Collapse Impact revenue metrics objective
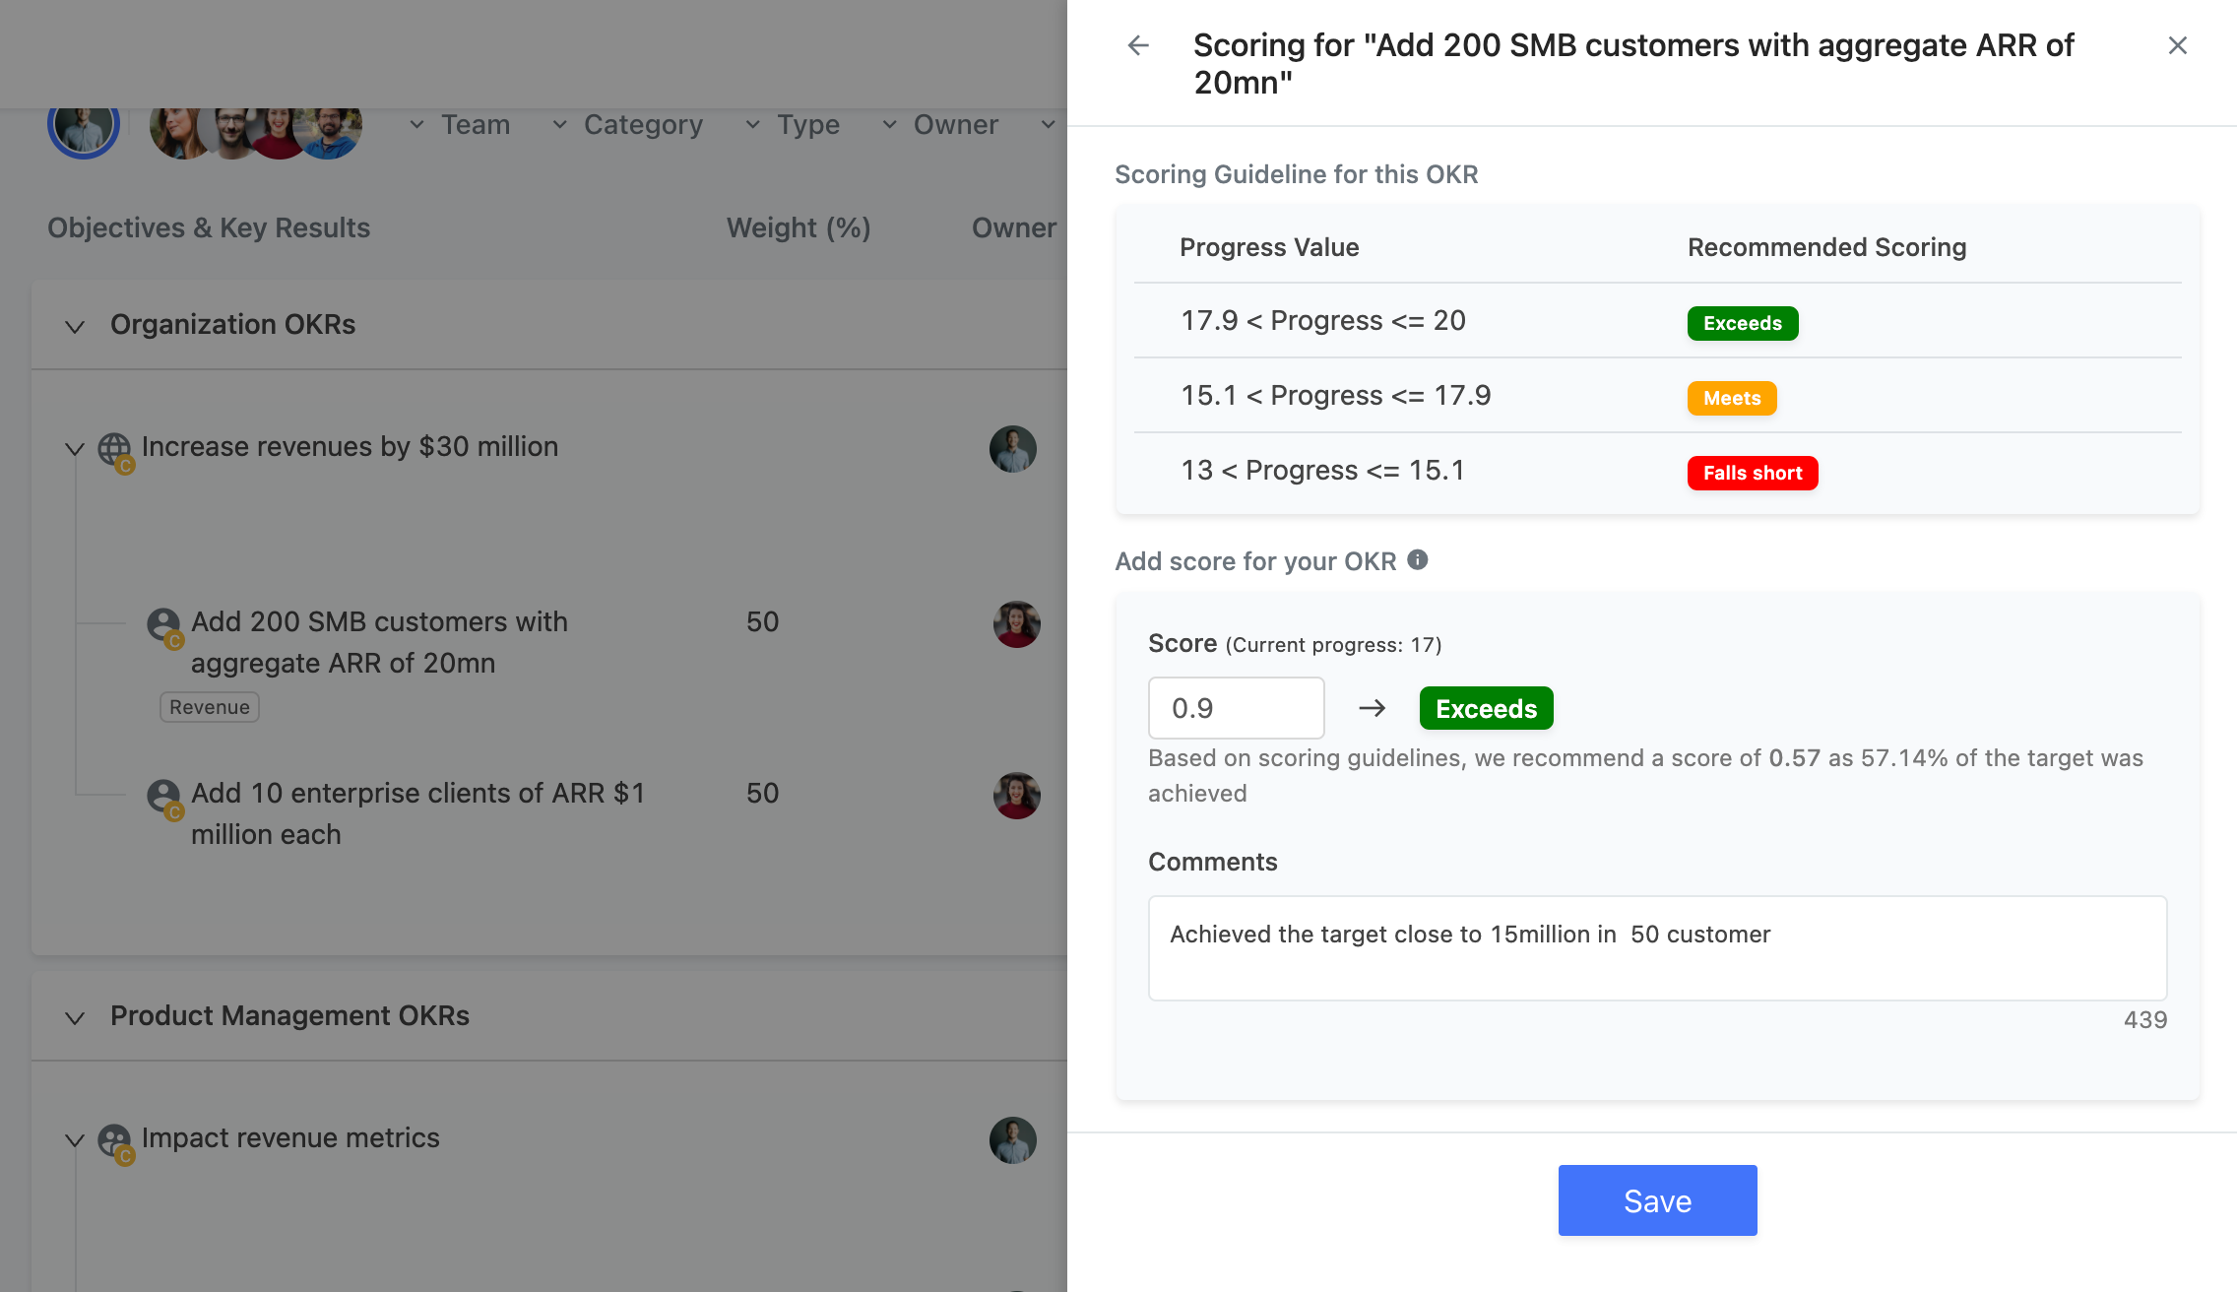The width and height of the screenshot is (2237, 1292). pyautogui.click(x=75, y=1140)
